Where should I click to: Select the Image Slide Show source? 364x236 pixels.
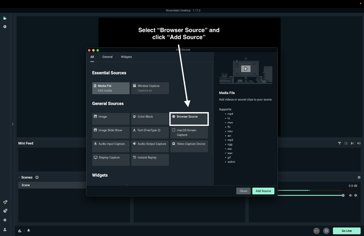[111, 132]
